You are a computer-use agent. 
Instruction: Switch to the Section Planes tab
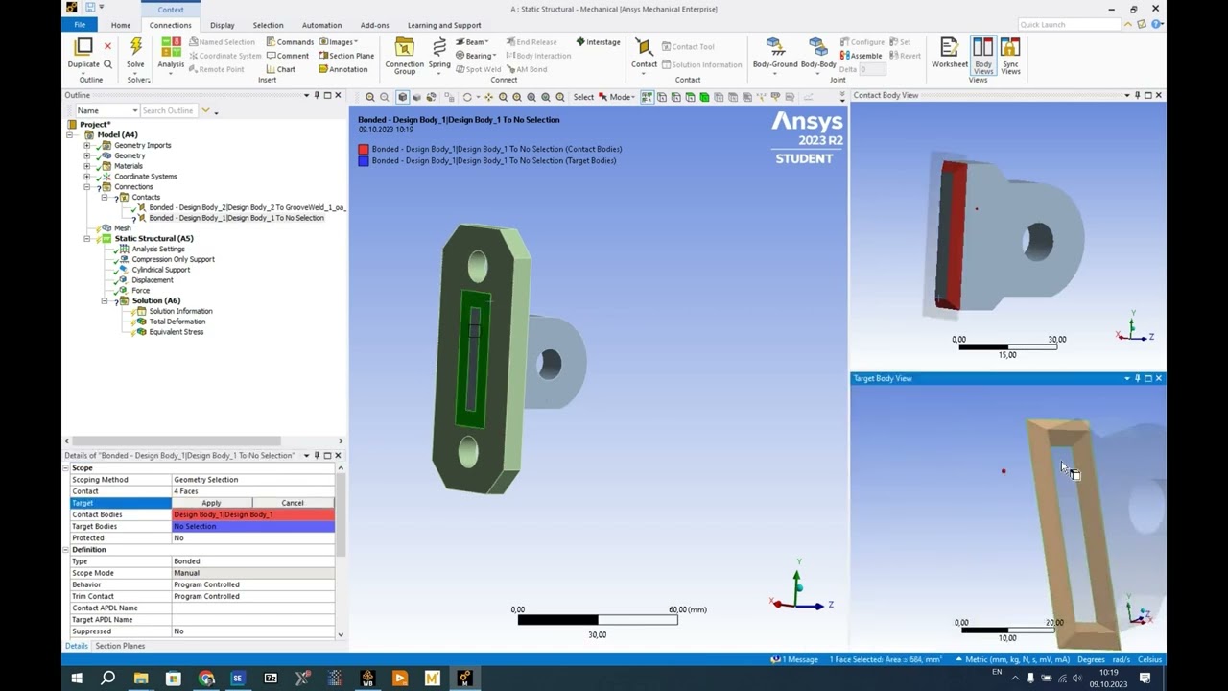(x=120, y=646)
